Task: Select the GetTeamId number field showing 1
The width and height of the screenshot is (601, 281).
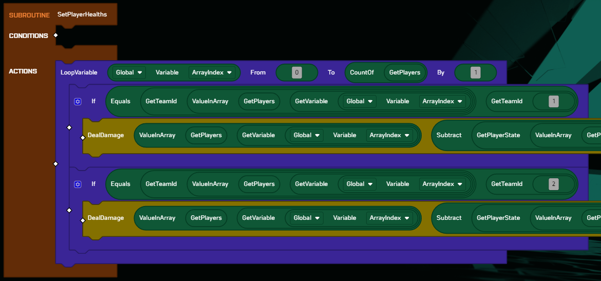Action: tap(553, 102)
